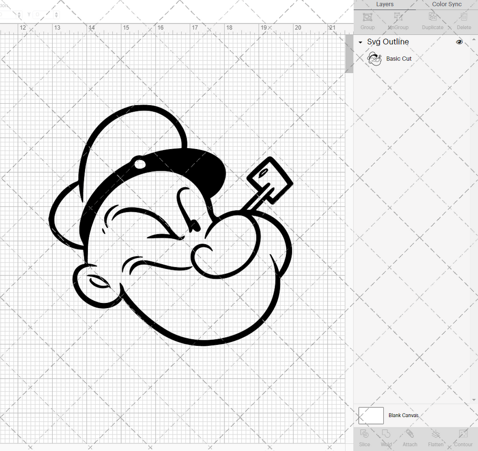Increment the X value with the up arrow

click(19, 13)
